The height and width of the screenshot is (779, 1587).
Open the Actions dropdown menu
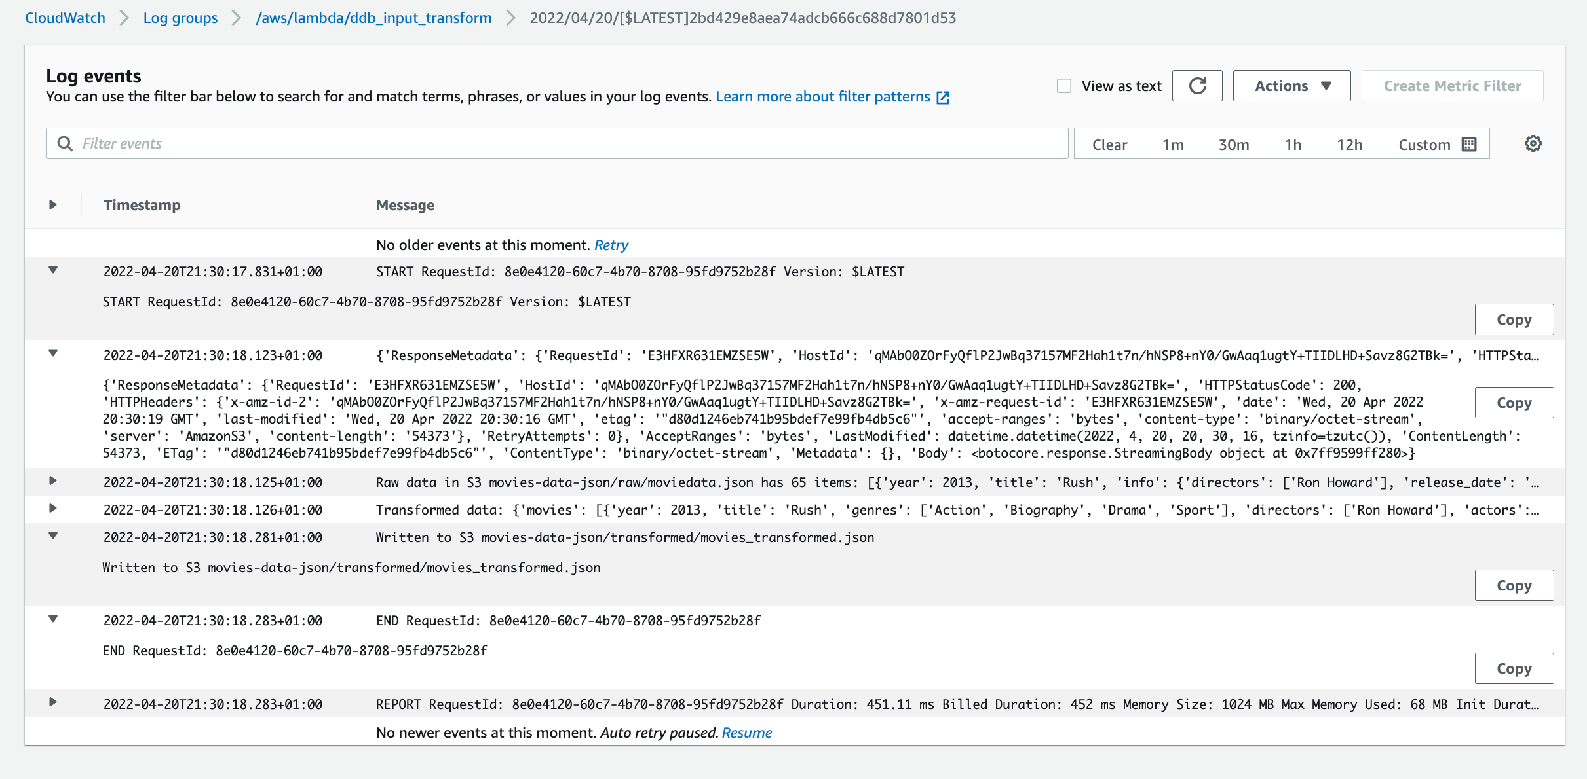1291,86
